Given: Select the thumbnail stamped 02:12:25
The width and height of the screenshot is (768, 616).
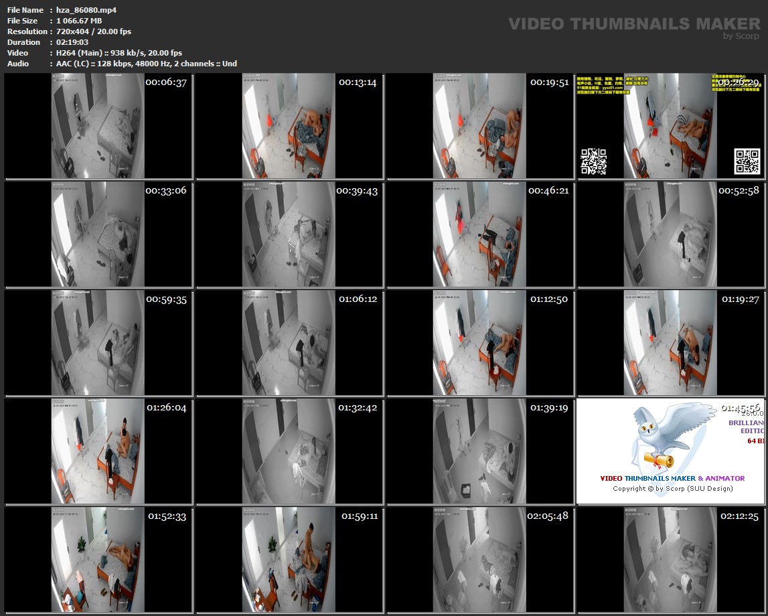Looking at the screenshot, I should coord(670,560).
